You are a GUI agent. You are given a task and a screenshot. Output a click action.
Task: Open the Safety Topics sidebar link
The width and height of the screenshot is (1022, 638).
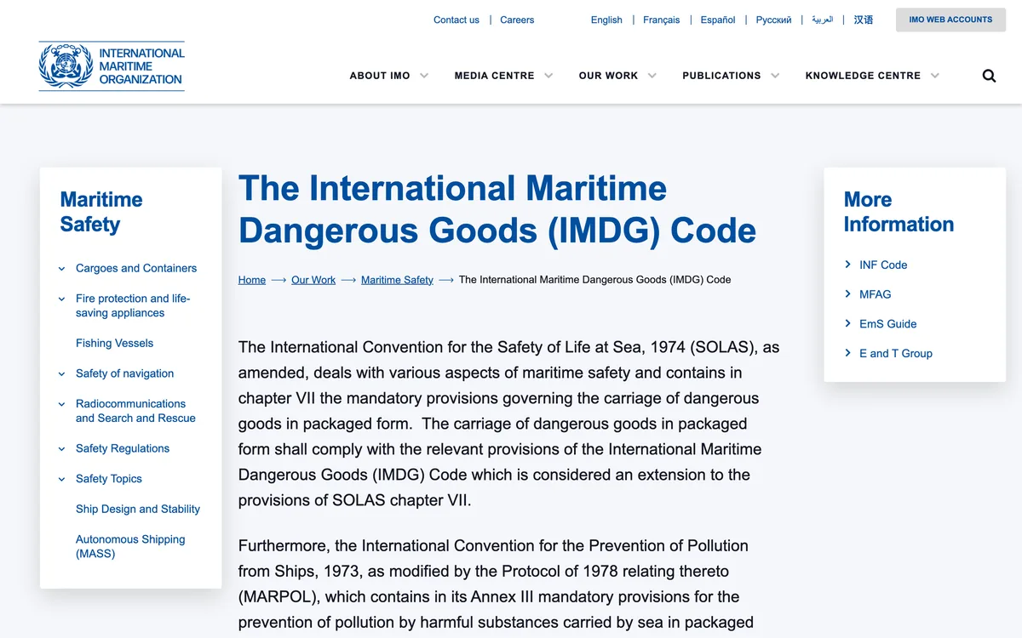(109, 479)
